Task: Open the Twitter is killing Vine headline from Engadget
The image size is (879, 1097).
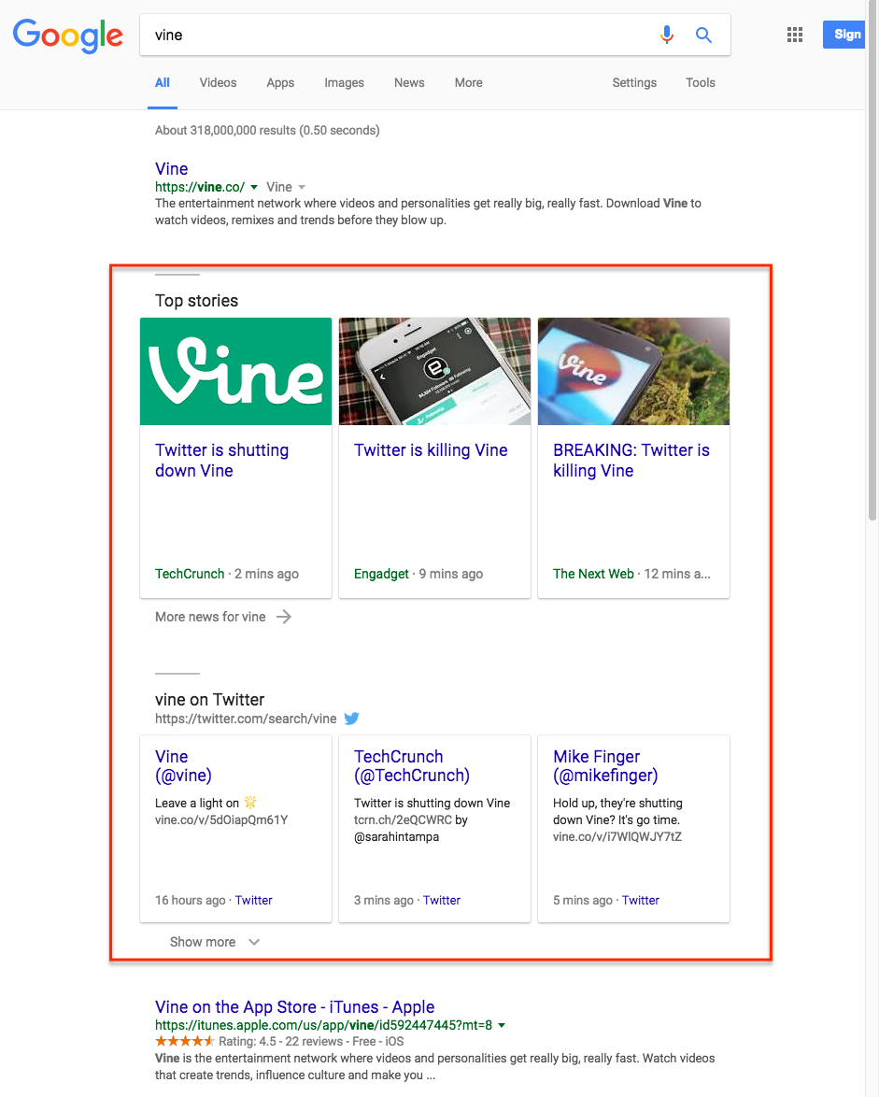Action: coord(431,449)
